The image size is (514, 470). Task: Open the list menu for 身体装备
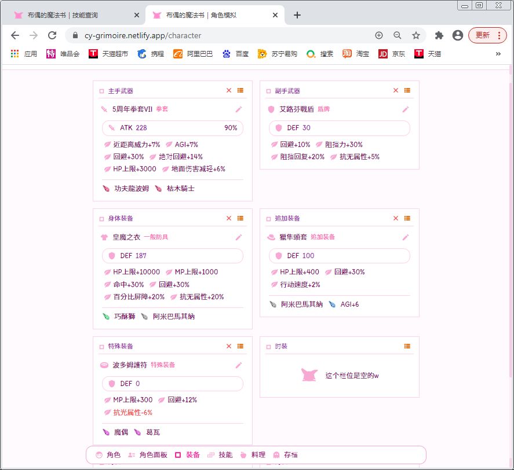240,218
